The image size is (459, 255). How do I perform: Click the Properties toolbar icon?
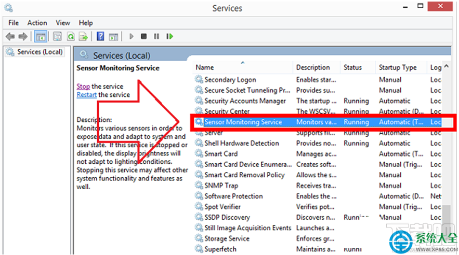(57, 36)
